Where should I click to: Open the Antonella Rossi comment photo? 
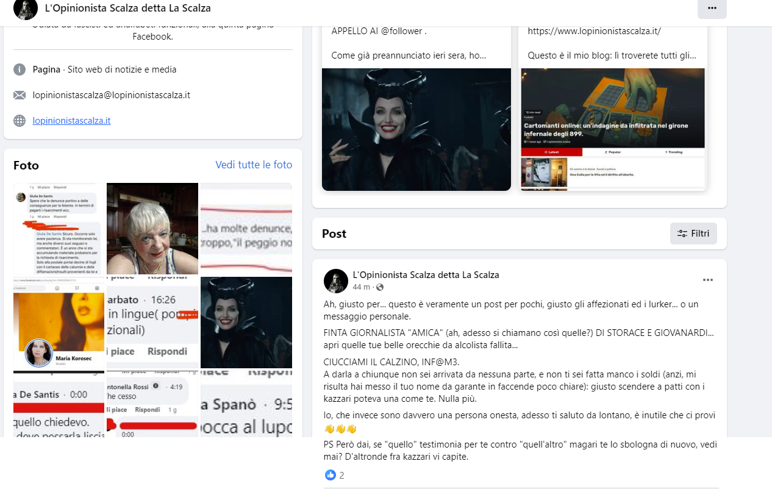click(x=152, y=404)
